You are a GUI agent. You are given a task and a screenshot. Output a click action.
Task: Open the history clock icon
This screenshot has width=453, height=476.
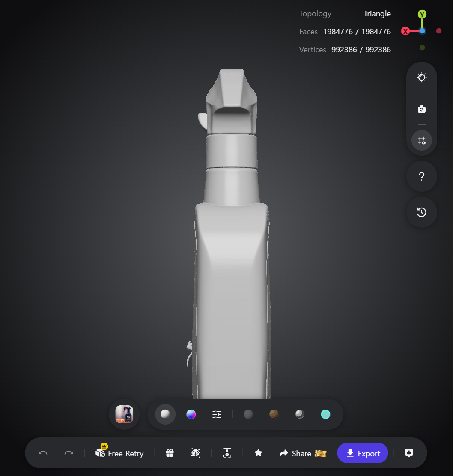click(x=421, y=212)
